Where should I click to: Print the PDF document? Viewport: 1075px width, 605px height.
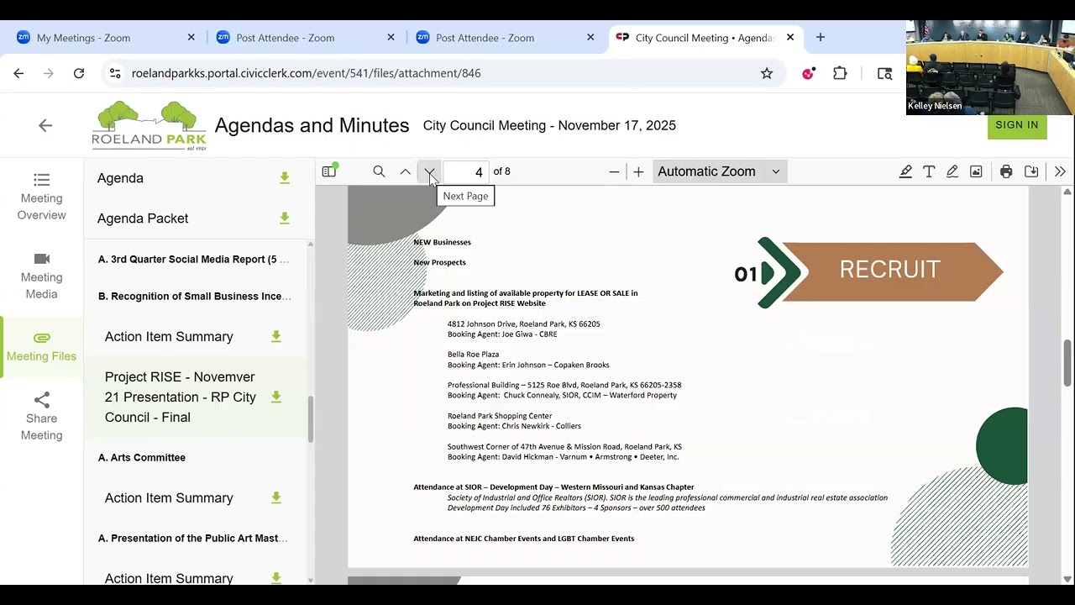pyautogui.click(x=1006, y=171)
